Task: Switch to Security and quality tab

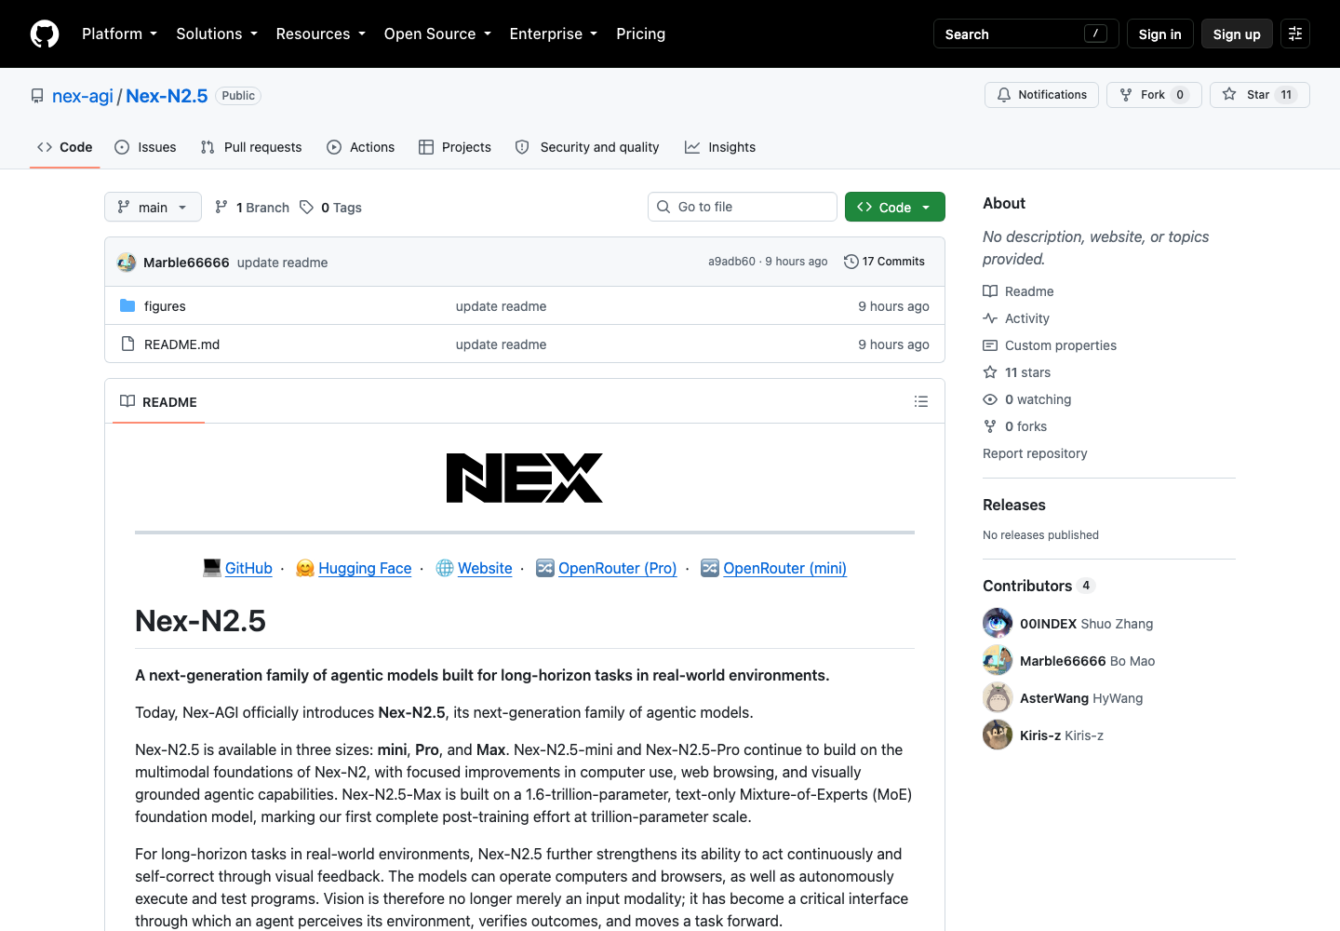Action: click(x=587, y=147)
